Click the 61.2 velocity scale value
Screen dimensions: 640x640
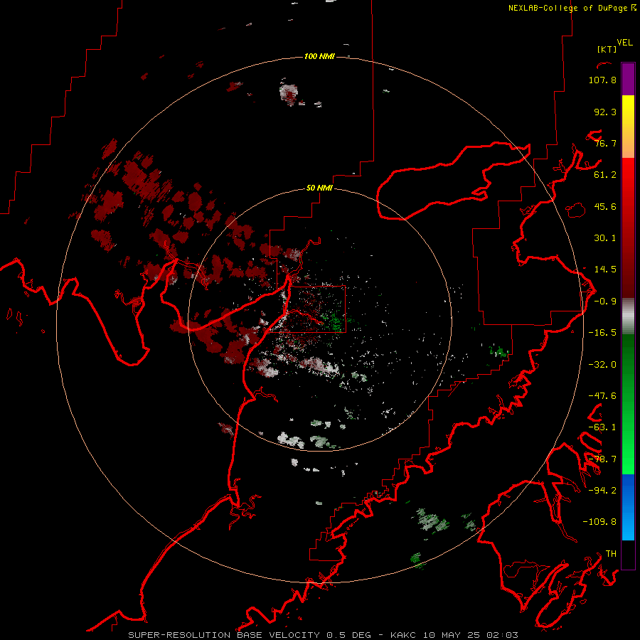tap(605, 175)
